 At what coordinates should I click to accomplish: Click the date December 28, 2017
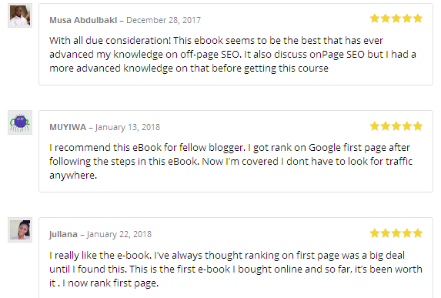(x=163, y=20)
